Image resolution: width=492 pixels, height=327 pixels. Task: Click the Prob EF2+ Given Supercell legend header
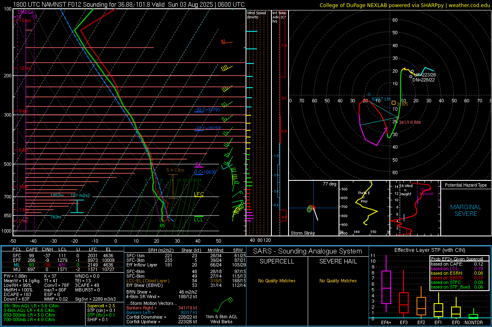tap(457, 259)
